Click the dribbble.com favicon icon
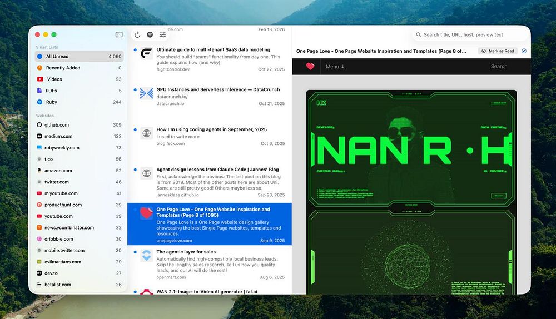556x319 pixels. pos(39,239)
